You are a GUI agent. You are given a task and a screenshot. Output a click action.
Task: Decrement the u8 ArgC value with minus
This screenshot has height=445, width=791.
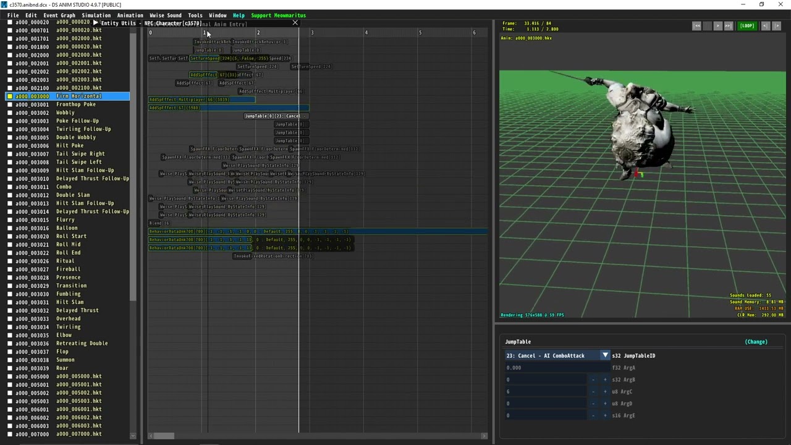pos(593,392)
